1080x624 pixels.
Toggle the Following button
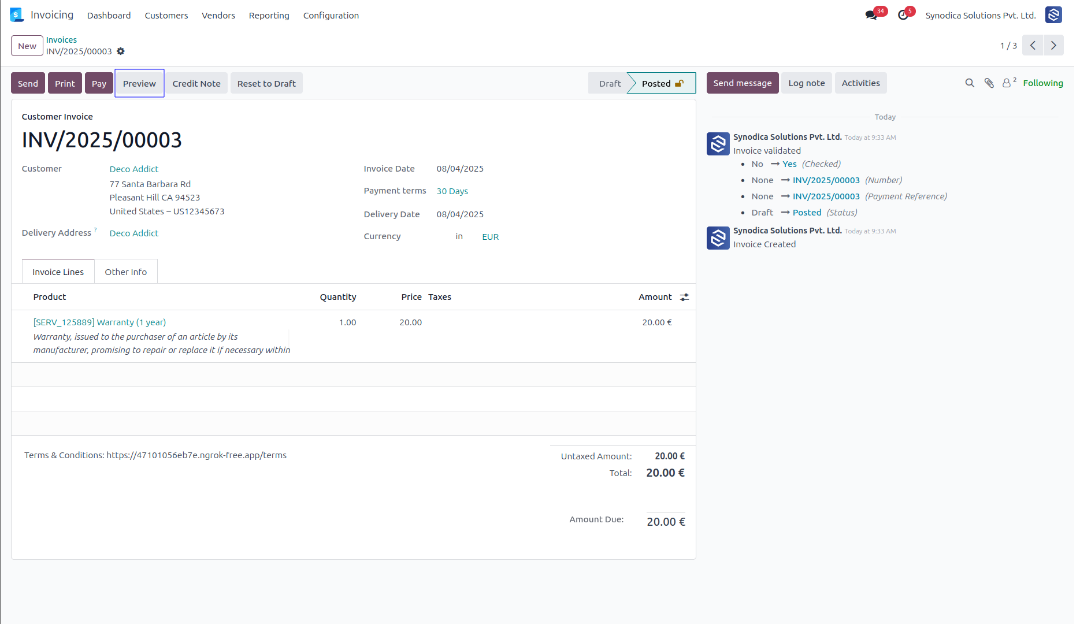pyautogui.click(x=1043, y=83)
